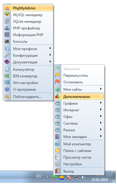Expand Документация submenu arrow
Viewport: 117px width, 185px height.
50,62
